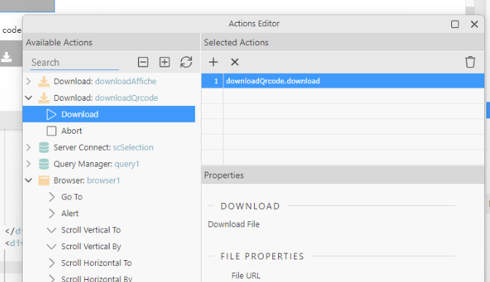Expand the Server Connect: scSelection node
The height and width of the screenshot is (282, 490).
[x=28, y=148]
